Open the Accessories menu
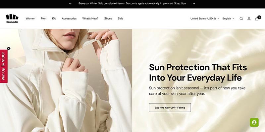 [x=69, y=18]
